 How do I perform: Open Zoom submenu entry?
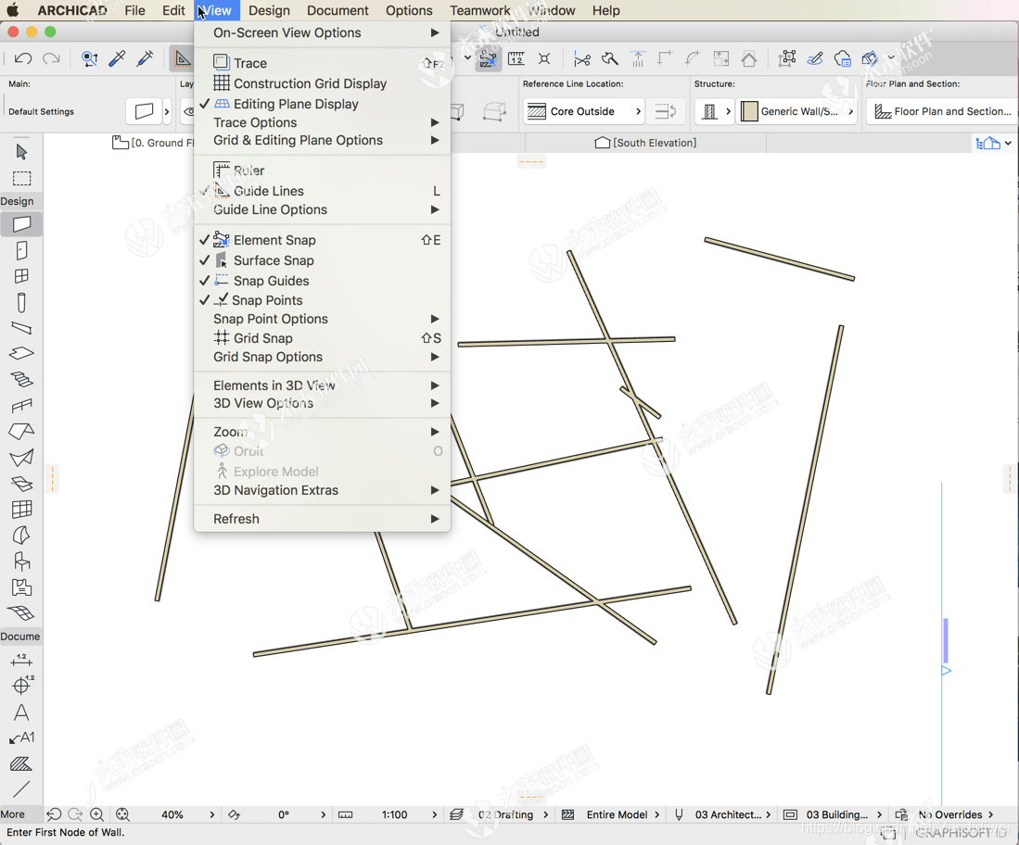(x=322, y=432)
